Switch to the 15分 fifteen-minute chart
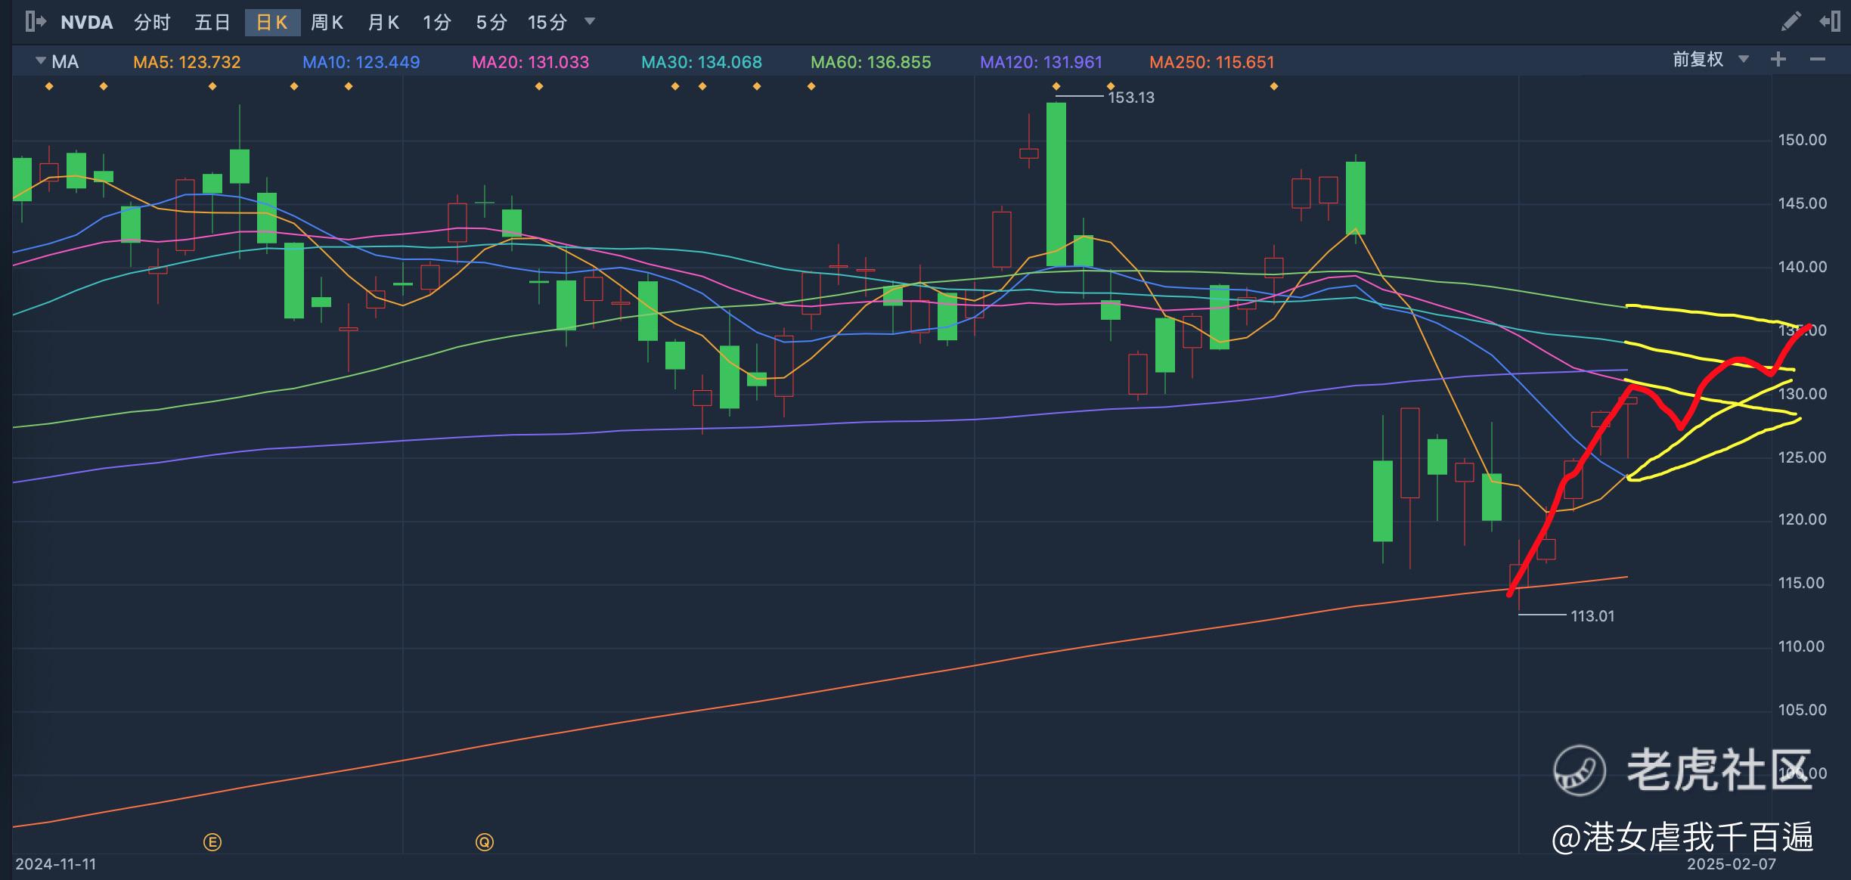The height and width of the screenshot is (880, 1851). click(x=547, y=23)
